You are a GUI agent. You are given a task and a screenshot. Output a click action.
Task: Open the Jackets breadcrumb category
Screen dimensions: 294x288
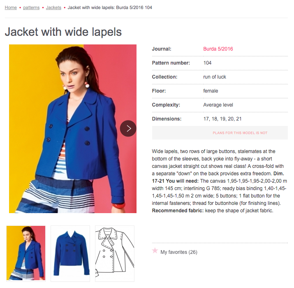pos(53,7)
